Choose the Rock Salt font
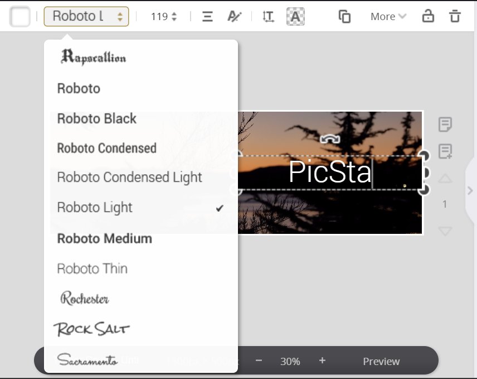Screen dimensions: 477x379 [x=91, y=329]
